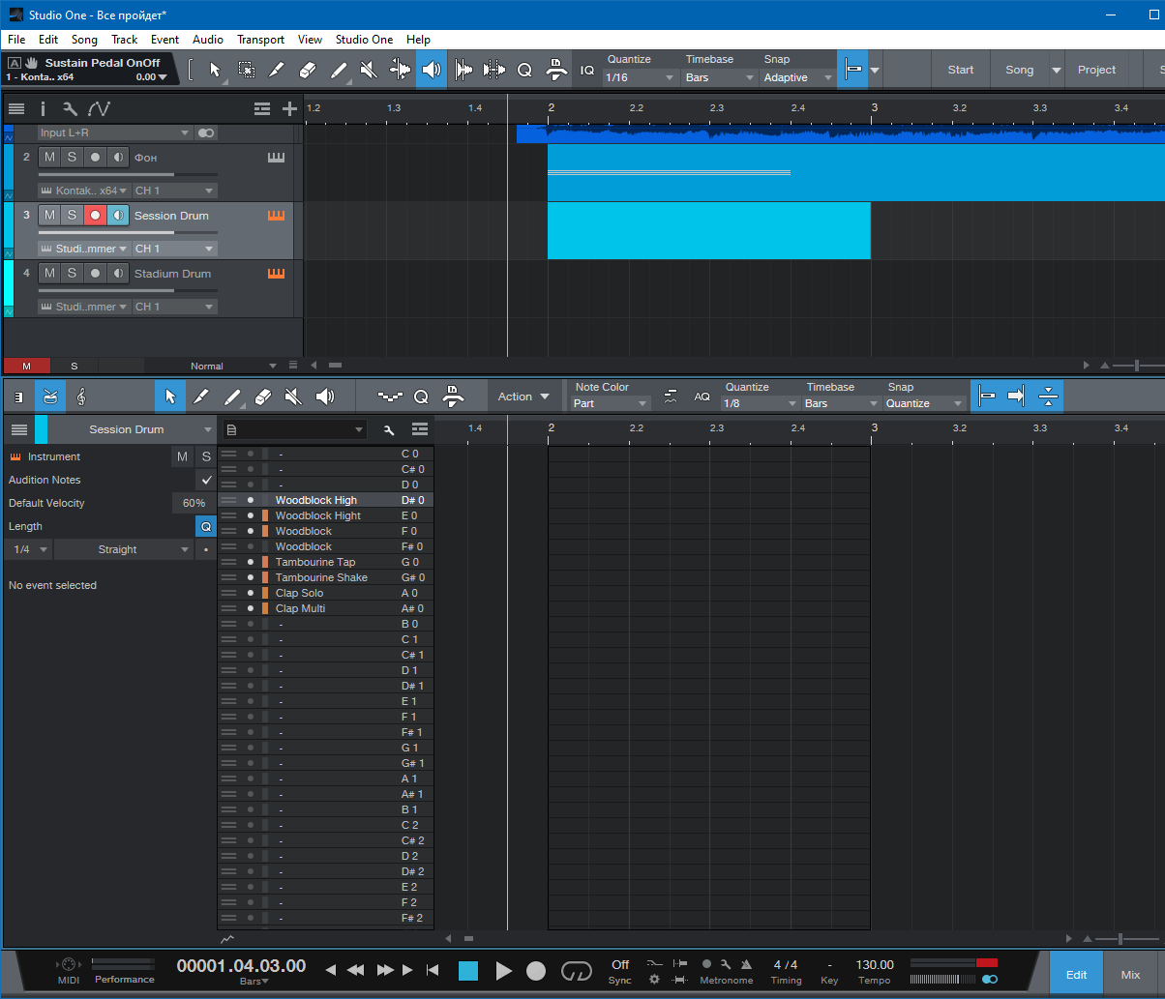Select the Paint tool in the arrange toolbar

pos(339,70)
